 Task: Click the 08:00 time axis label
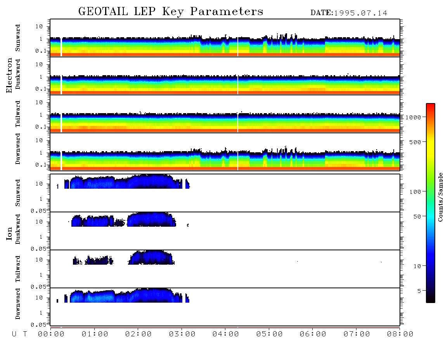coord(400,334)
